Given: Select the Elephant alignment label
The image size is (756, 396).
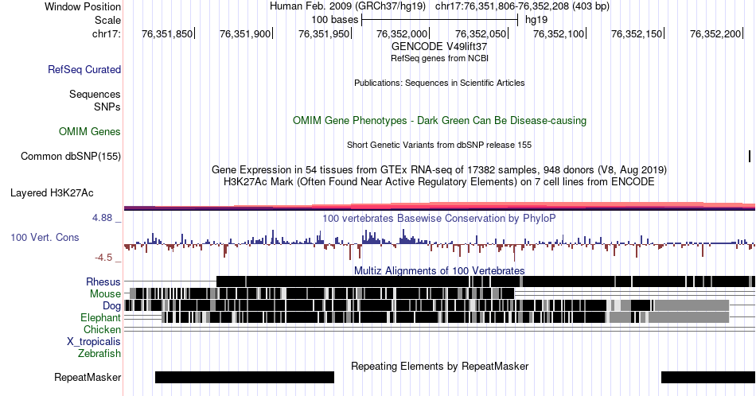Looking at the screenshot, I should pyautogui.click(x=100, y=318).
